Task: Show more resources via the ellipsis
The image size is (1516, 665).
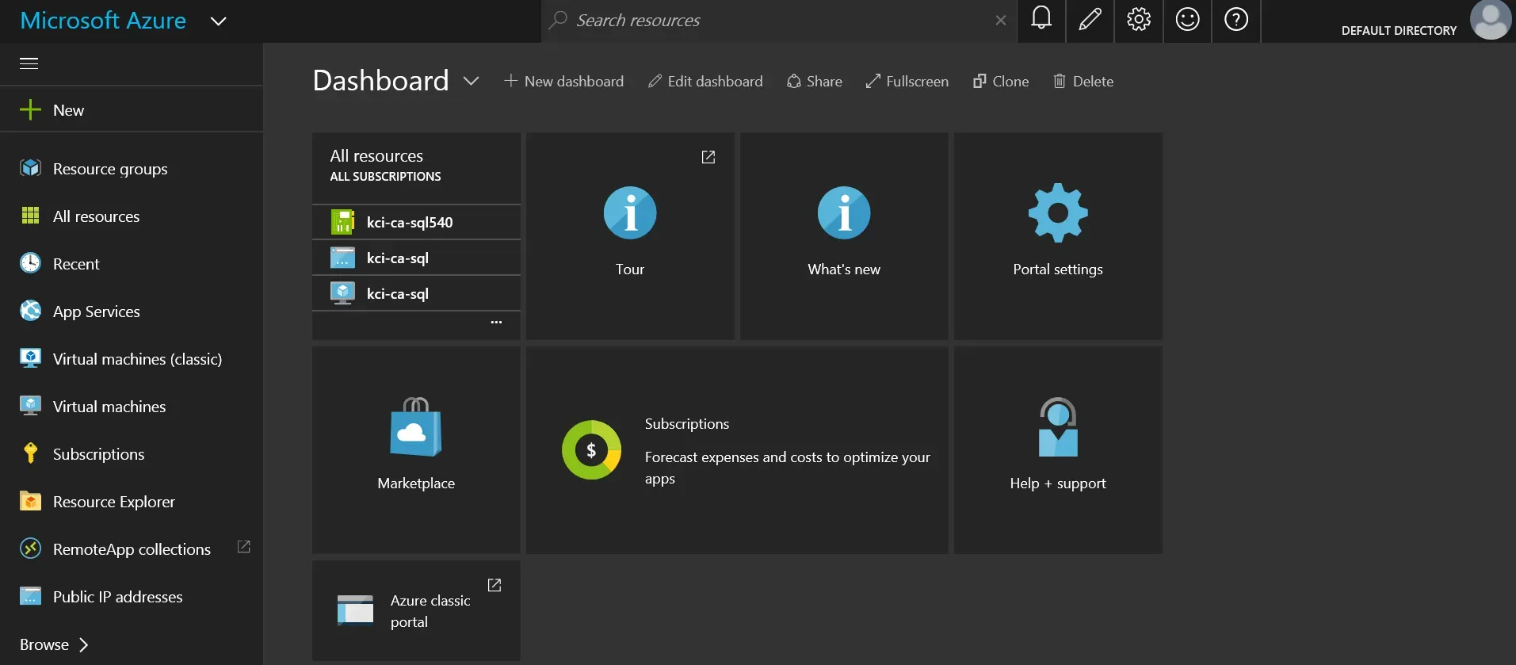Action: coord(496,323)
